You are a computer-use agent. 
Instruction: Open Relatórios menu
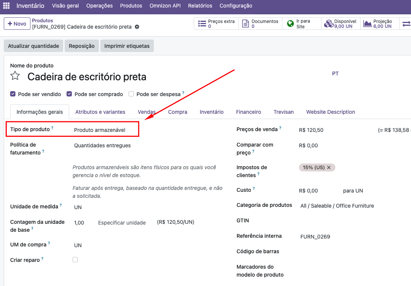click(x=200, y=6)
